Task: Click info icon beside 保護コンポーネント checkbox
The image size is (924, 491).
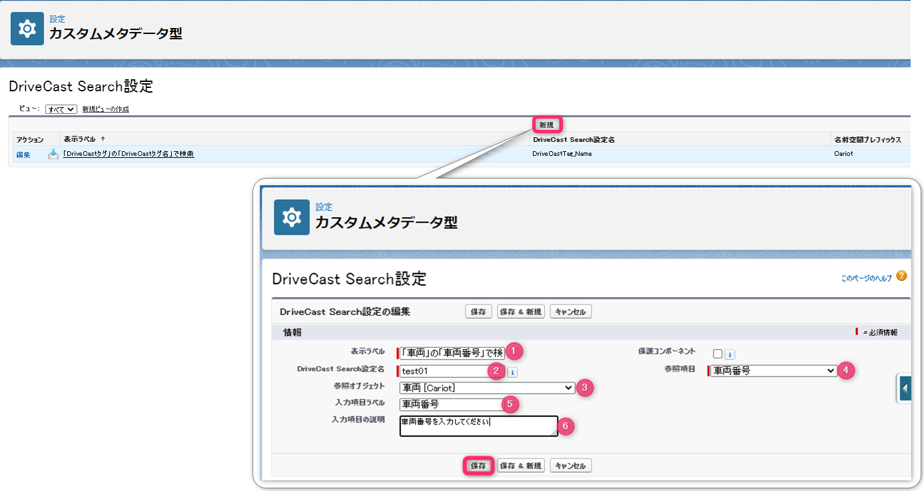Action: click(730, 354)
